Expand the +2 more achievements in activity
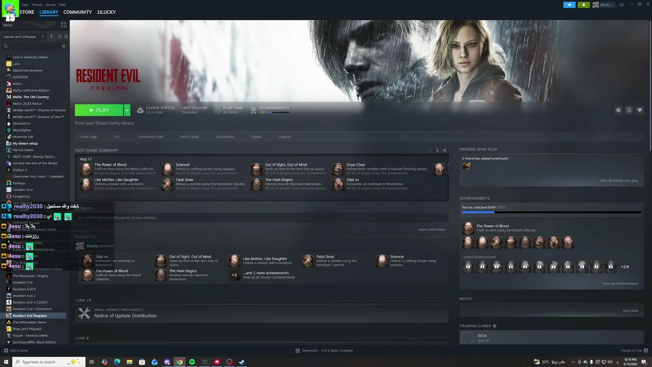This screenshot has height=367, width=652. coord(234,275)
